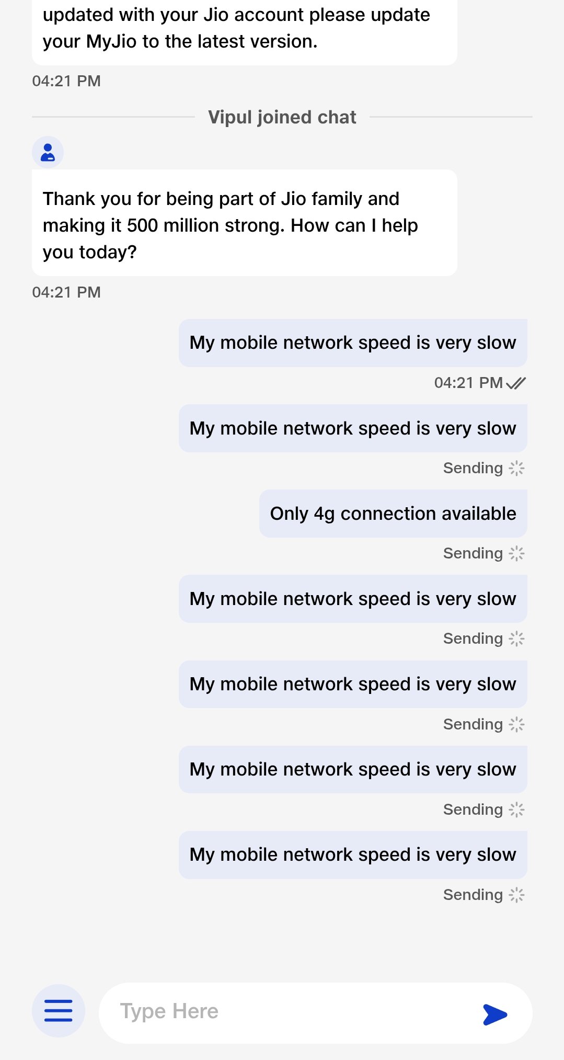The height and width of the screenshot is (1060, 564).
Task: Select the delivered network speed message with double tick
Action: click(352, 343)
